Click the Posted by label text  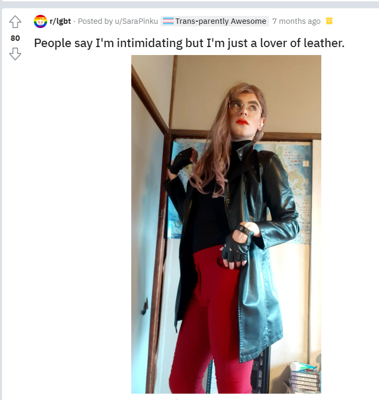pos(95,21)
